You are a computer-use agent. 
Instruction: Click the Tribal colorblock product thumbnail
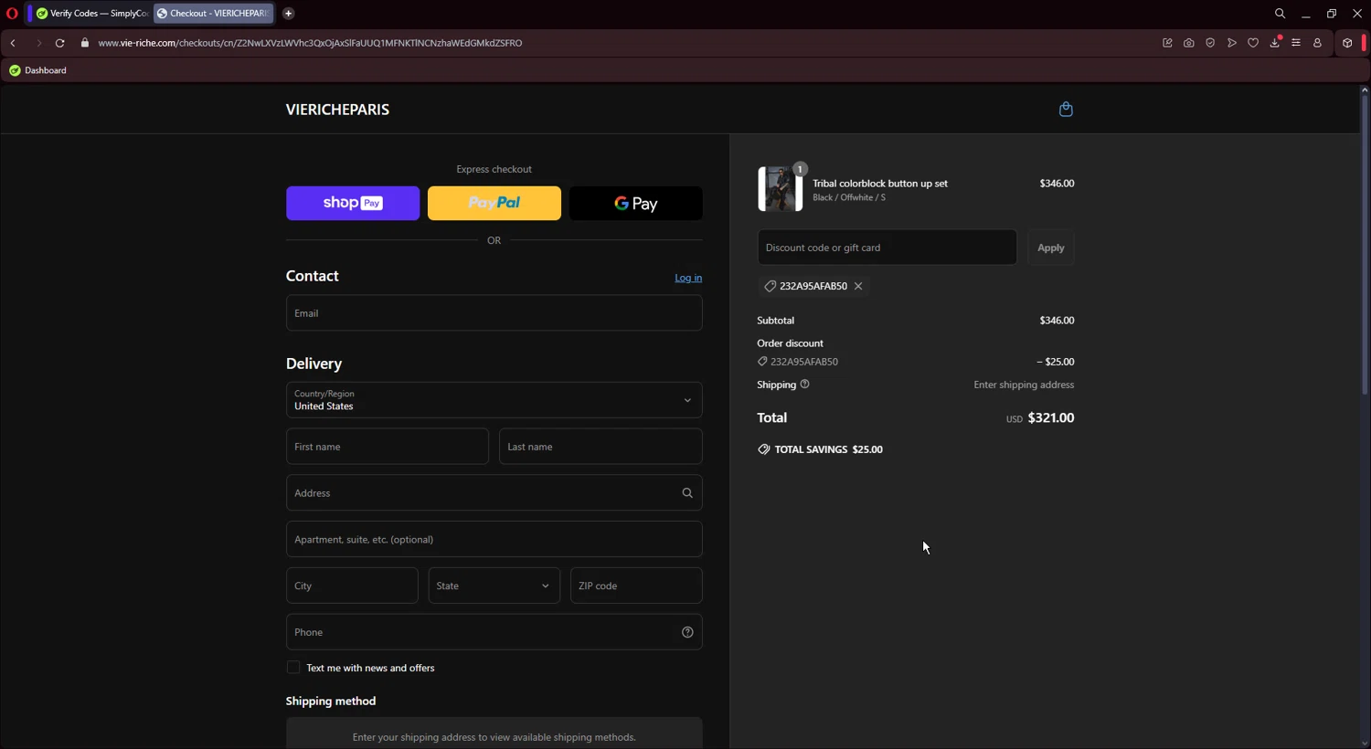(780, 188)
